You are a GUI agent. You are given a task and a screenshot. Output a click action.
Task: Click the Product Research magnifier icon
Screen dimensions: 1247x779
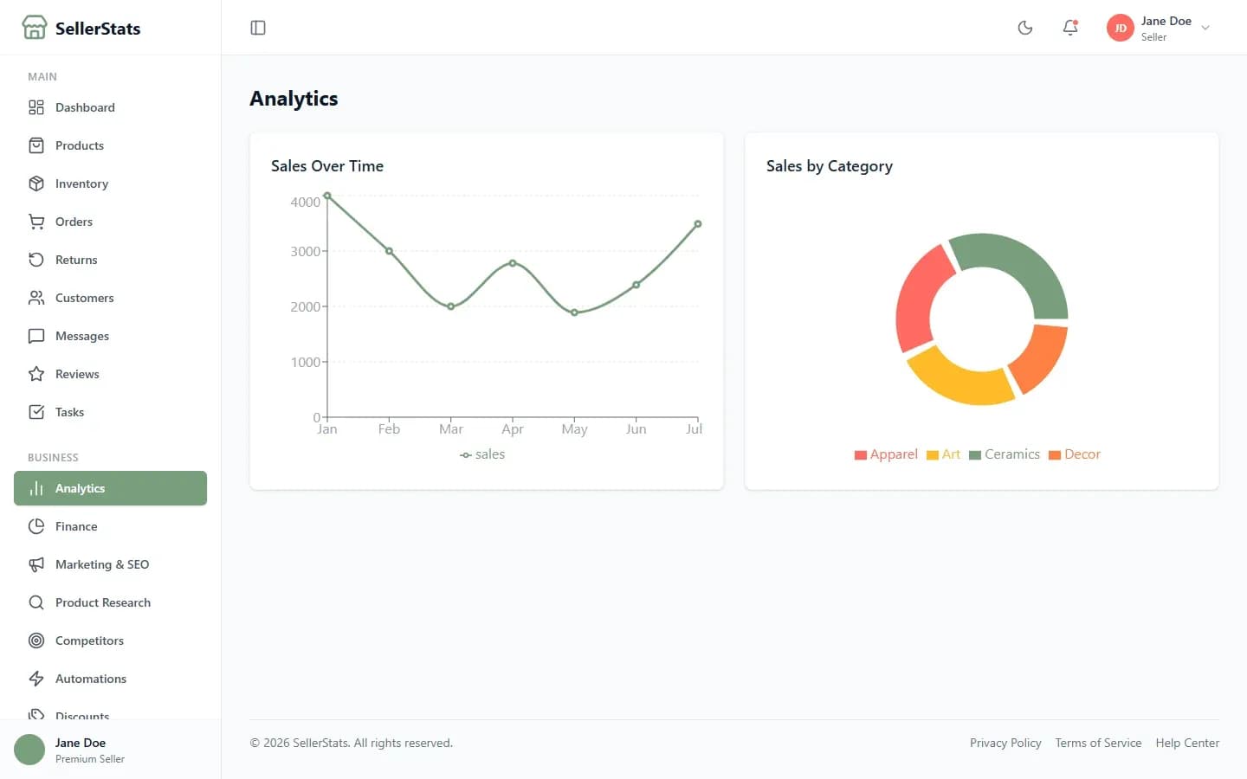36,602
